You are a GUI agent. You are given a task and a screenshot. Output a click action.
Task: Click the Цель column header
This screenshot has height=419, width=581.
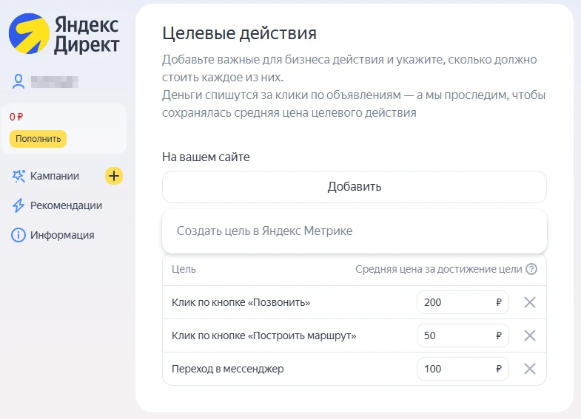[184, 269]
